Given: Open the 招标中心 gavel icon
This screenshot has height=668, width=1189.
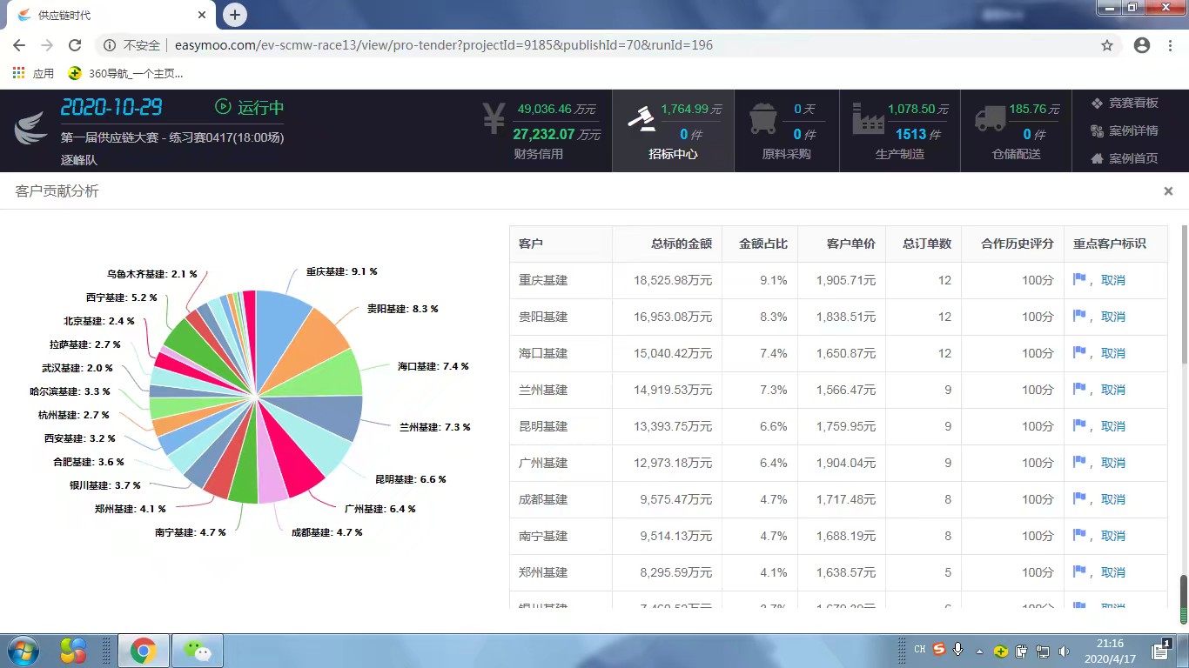Looking at the screenshot, I should click(642, 118).
